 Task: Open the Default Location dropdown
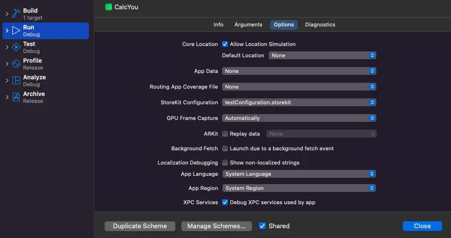(322, 55)
